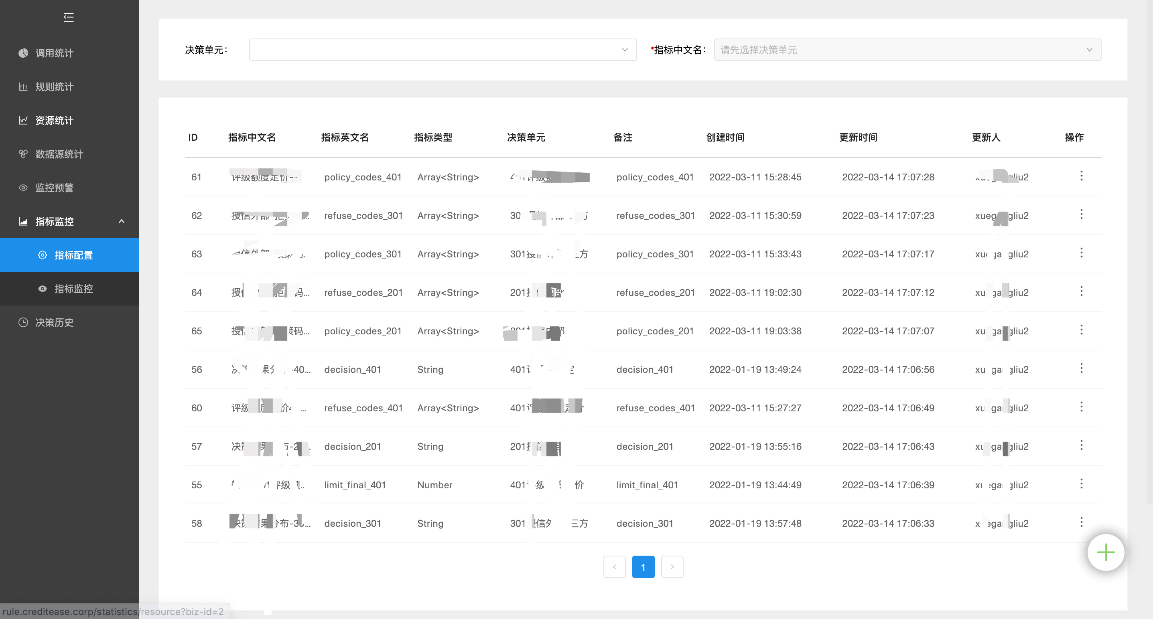Screen dimensions: 1153x619
Task: Go to next page in pagination
Action: point(672,566)
